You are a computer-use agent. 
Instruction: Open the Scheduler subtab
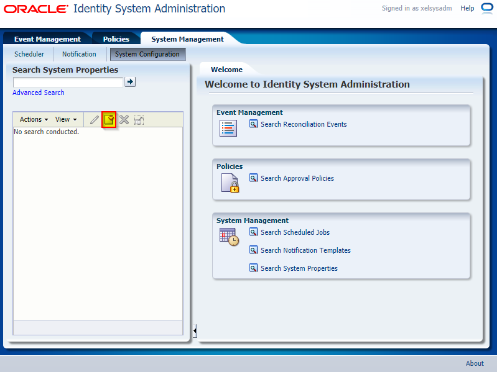click(29, 54)
